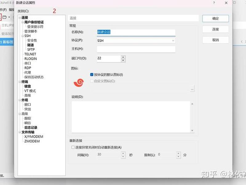This screenshot has height=185, width=246.
Task: Select 串口 in category tree
Action: coord(28,63)
